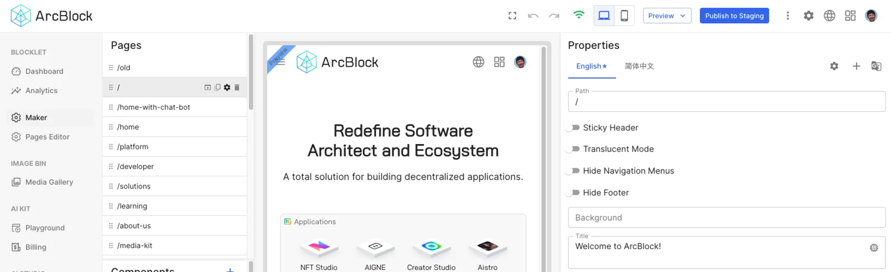891x272 pixels.
Task: Switch to the English properties tab
Action: (591, 66)
